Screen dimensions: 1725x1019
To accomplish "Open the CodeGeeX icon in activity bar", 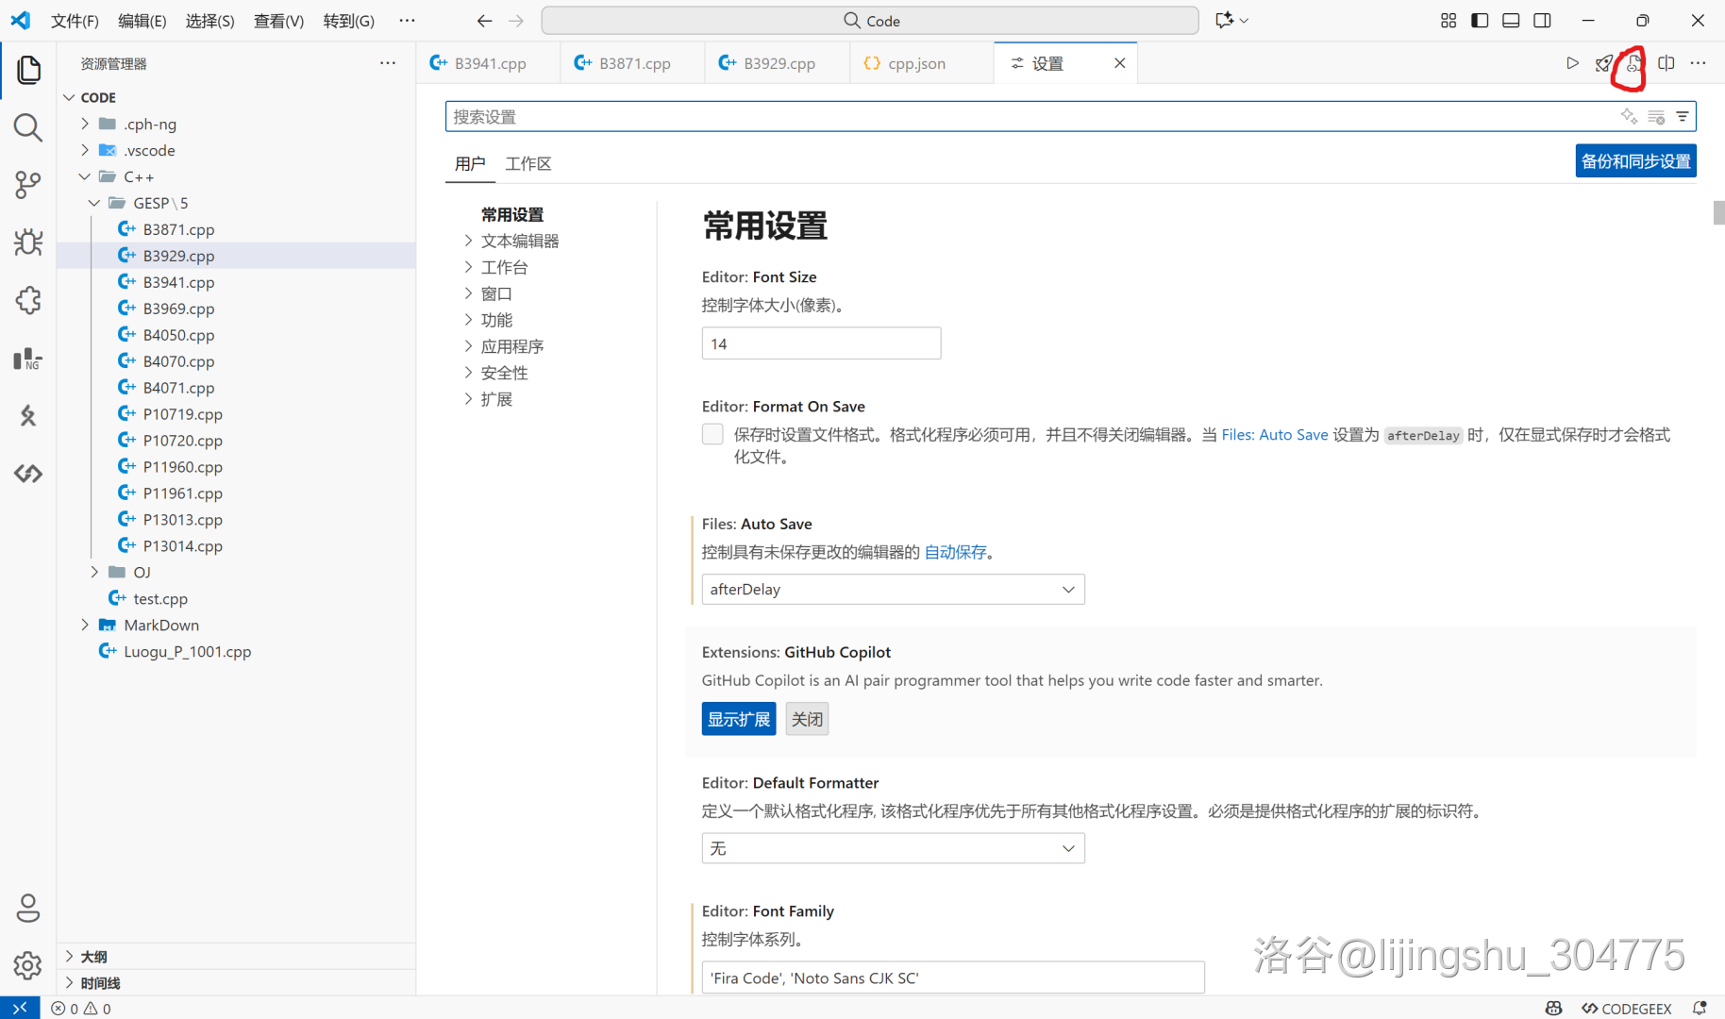I will (x=28, y=474).
